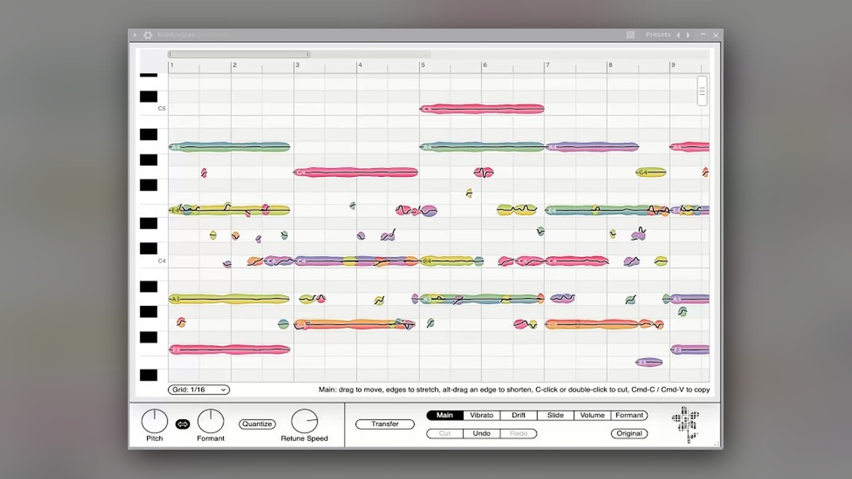Click the Redo button
The height and width of the screenshot is (479, 852).
pyautogui.click(x=519, y=433)
